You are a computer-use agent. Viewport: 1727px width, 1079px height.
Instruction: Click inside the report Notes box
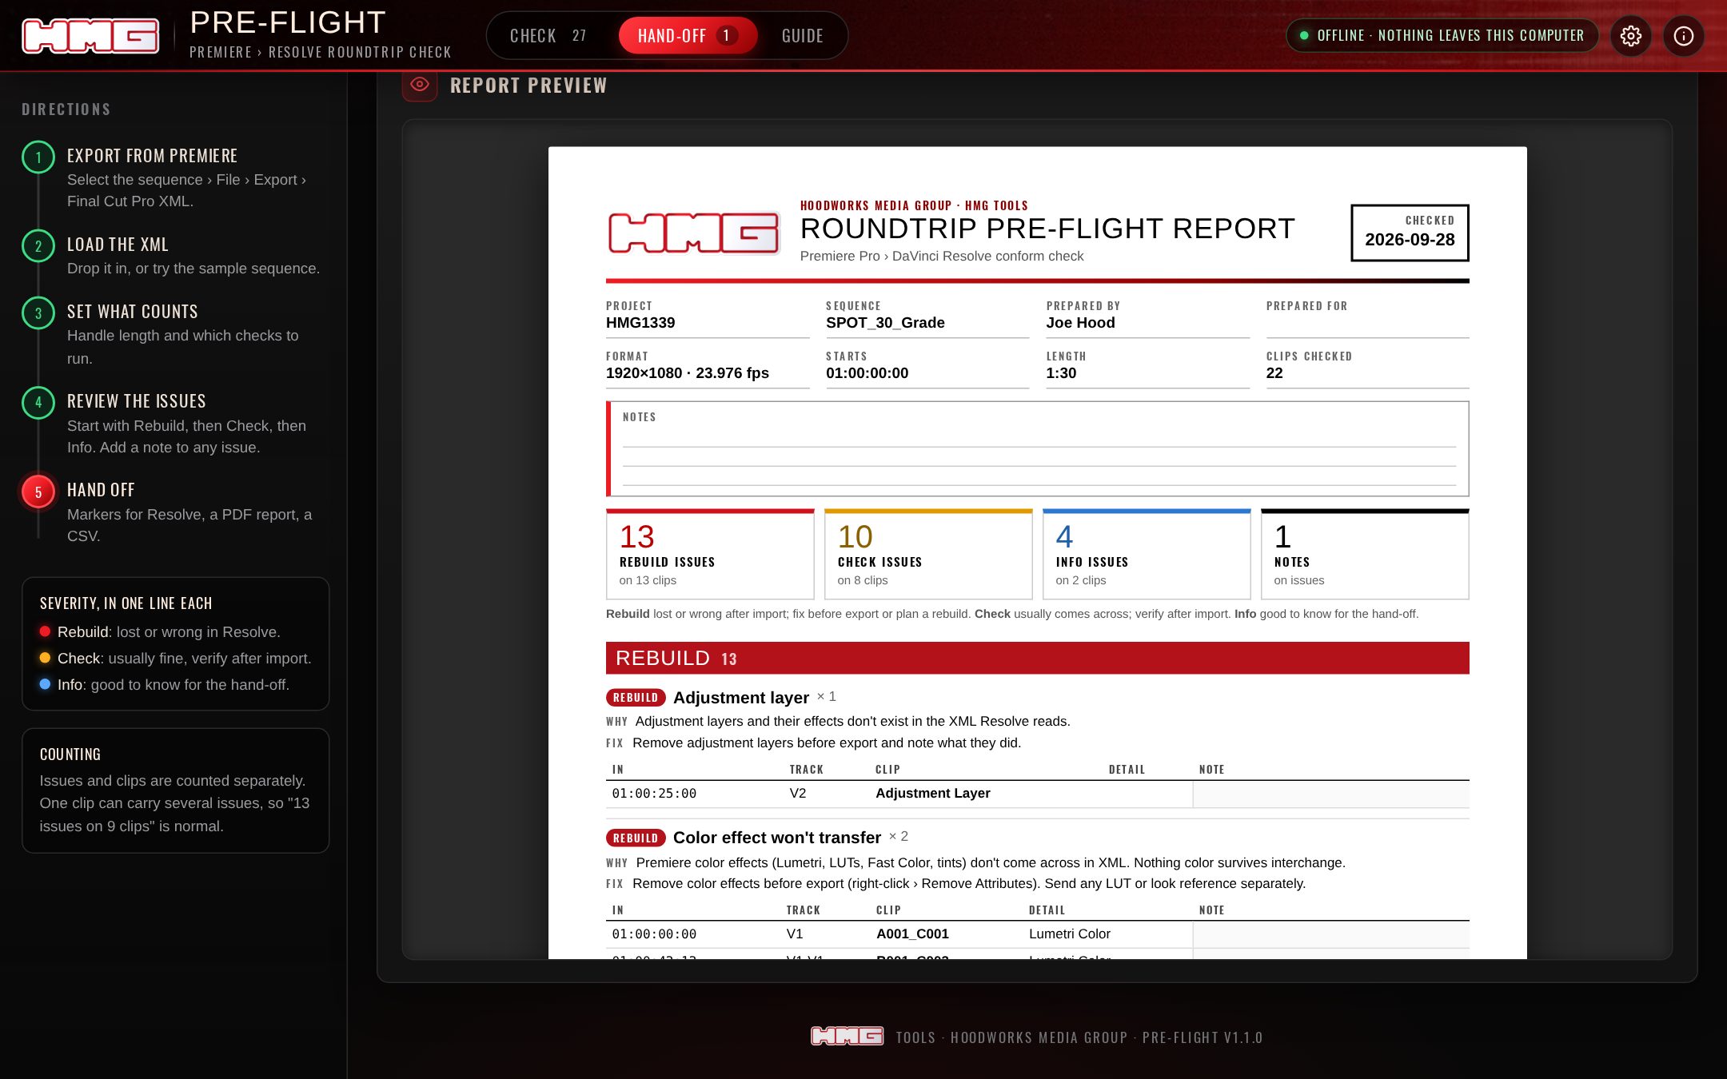point(1038,449)
